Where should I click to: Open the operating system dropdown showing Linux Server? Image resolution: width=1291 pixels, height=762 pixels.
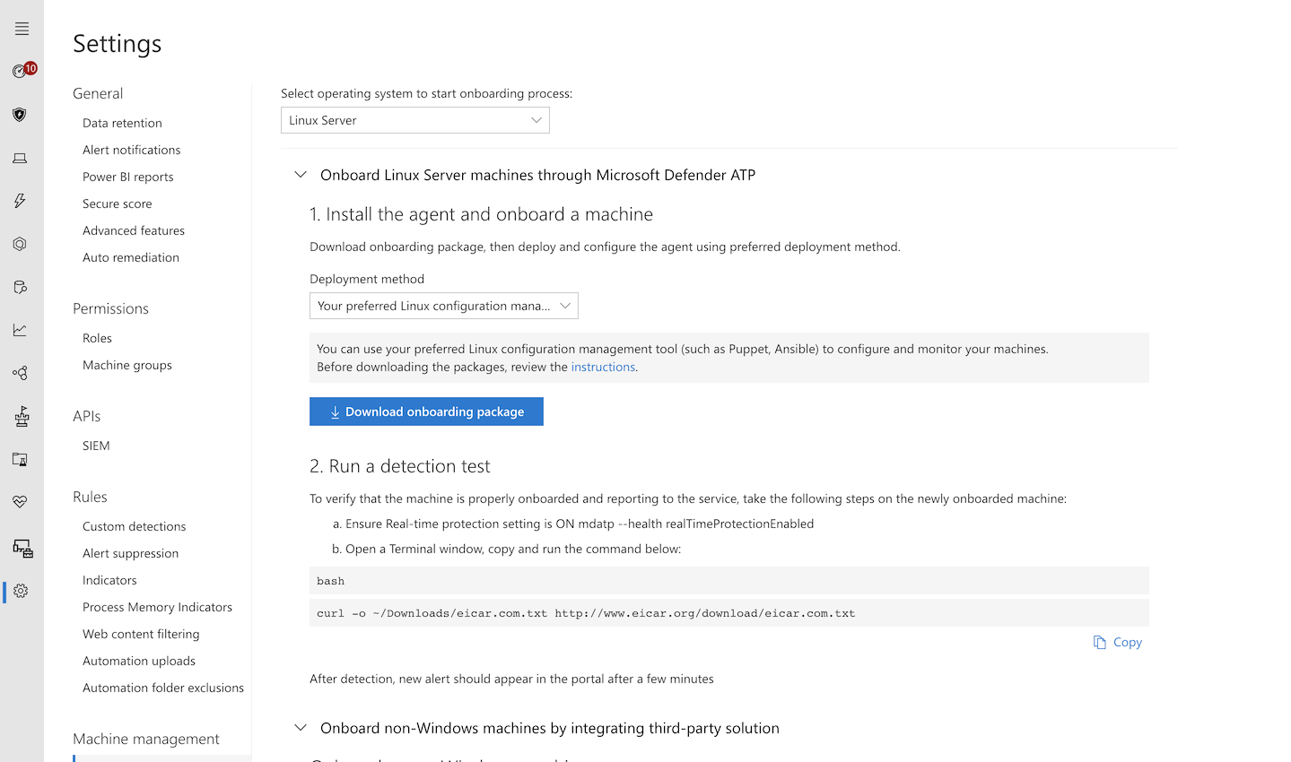[414, 120]
